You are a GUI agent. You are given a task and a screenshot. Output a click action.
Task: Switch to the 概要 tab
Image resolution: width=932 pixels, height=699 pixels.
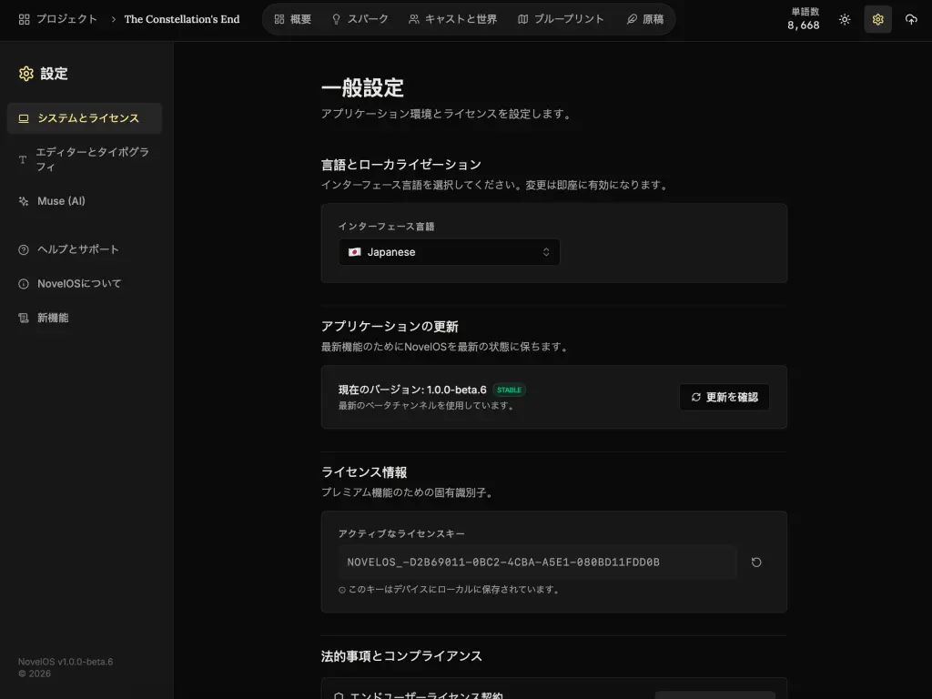tap(292, 18)
